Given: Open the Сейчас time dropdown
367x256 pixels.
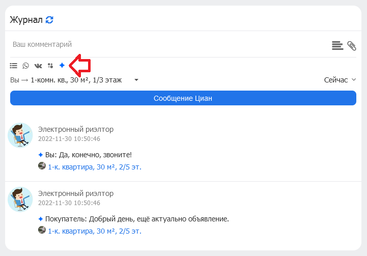Looking at the screenshot, I should click(x=340, y=80).
